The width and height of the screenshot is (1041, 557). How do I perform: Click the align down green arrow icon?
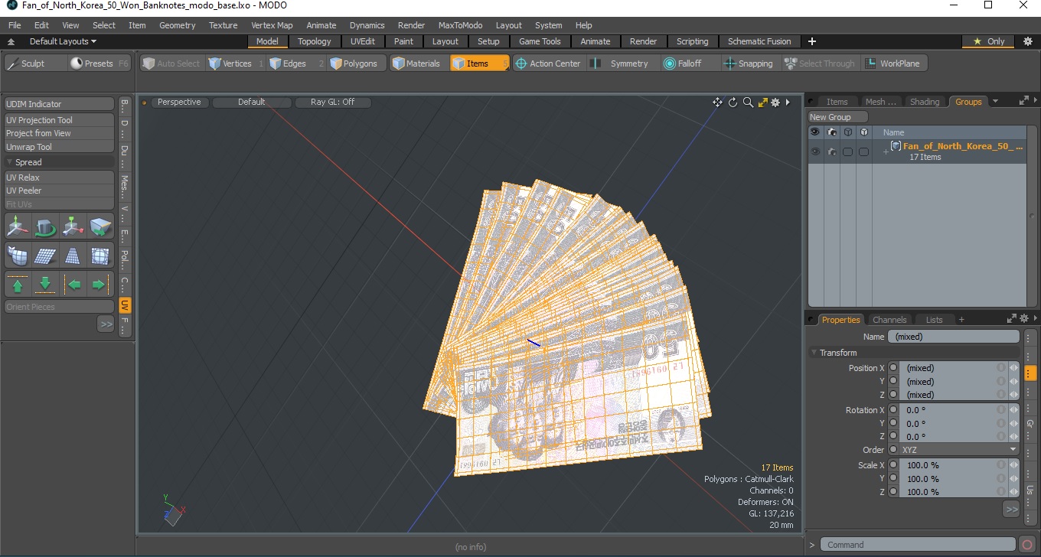[x=45, y=285]
